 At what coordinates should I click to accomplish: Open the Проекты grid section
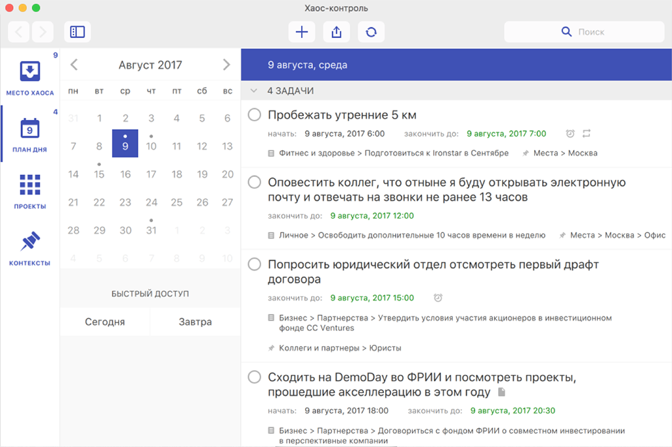(x=30, y=191)
